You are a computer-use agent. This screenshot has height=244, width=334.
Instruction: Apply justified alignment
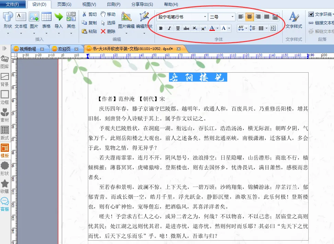(266, 17)
